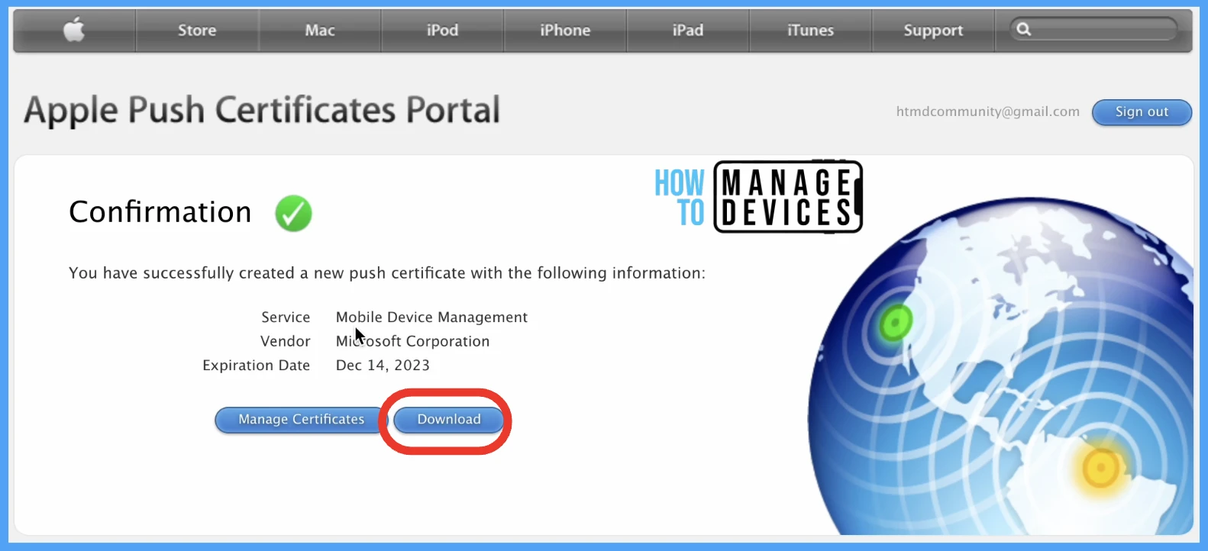1208x551 pixels.
Task: Click the successfully created push certificate message
Action: tap(387, 273)
